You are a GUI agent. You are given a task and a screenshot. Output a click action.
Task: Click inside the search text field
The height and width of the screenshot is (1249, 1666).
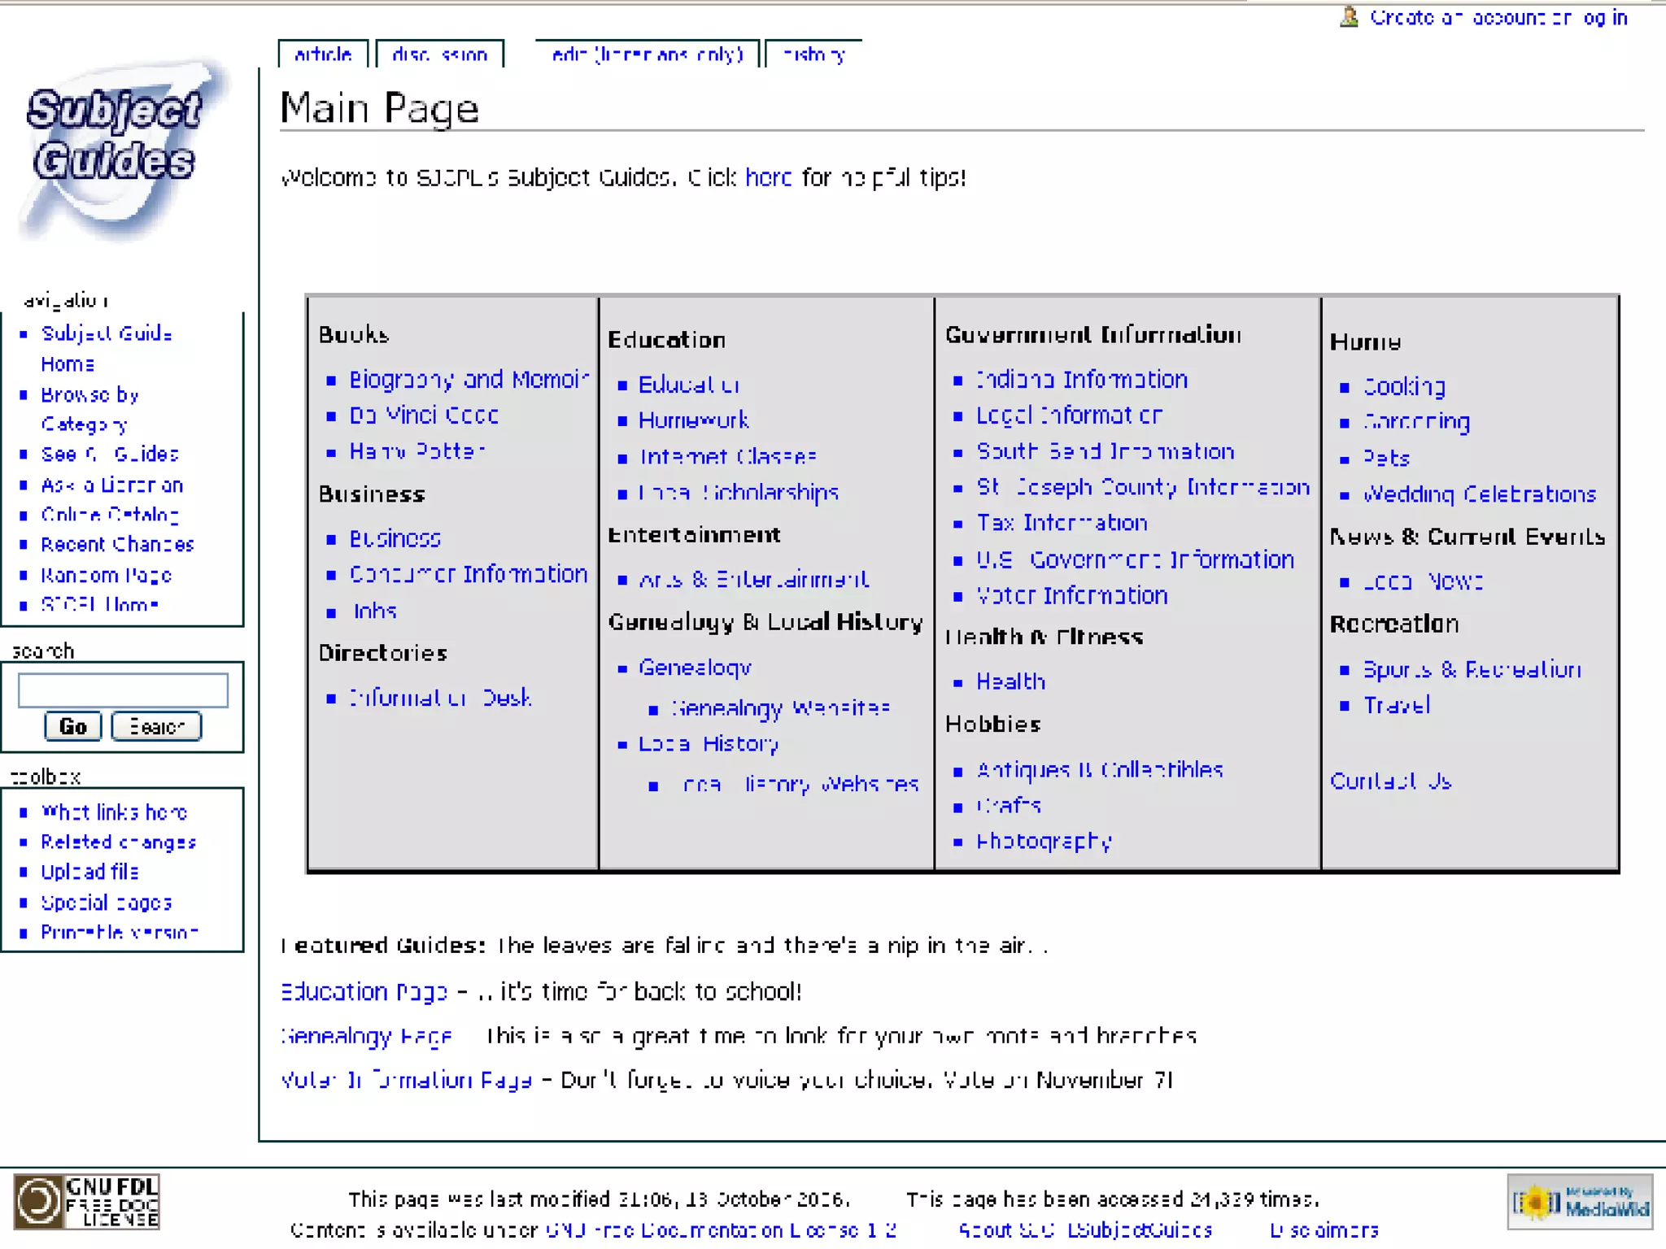click(123, 690)
